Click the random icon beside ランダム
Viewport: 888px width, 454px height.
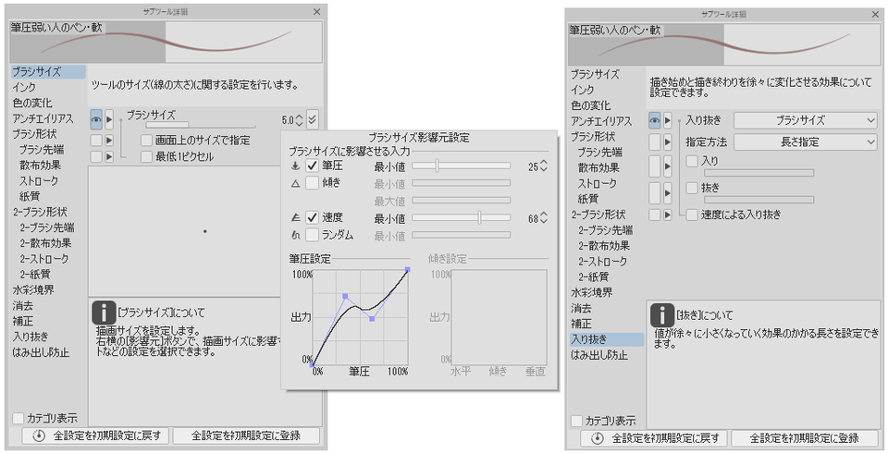[295, 234]
